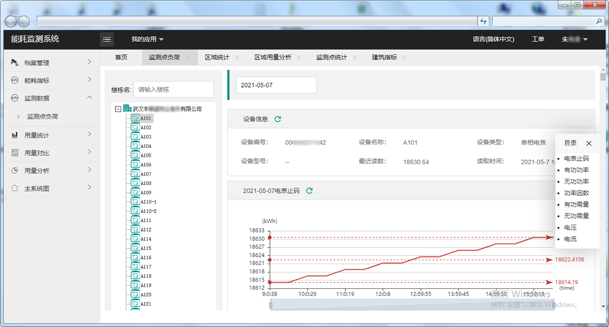Select the A121 tree node

pyautogui.click(x=146, y=304)
